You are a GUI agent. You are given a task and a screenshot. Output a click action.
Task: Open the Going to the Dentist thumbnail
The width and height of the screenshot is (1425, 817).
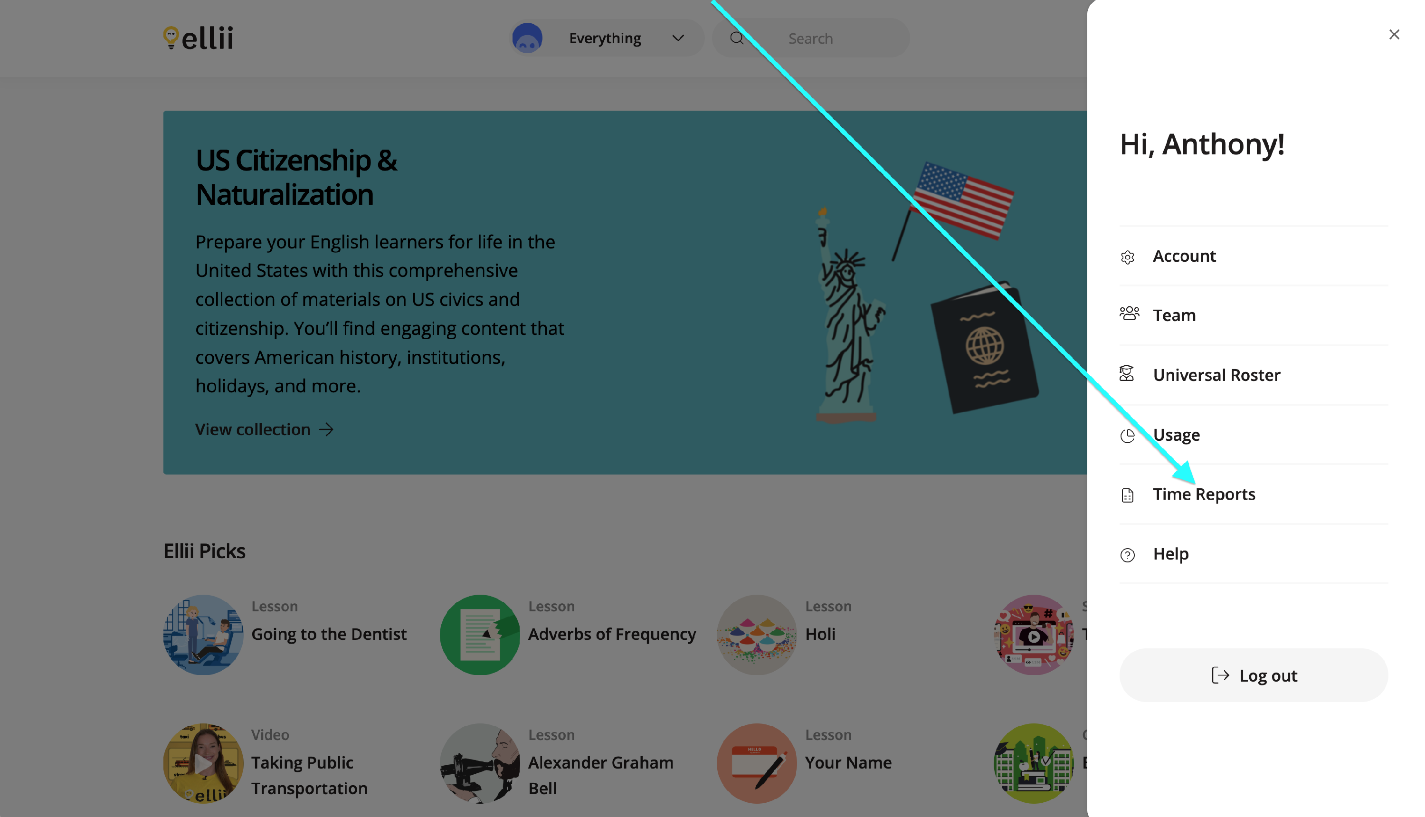point(203,635)
